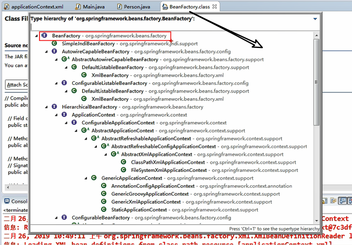
Task: Collapse the AbstractXmlApplicationContext node
Action: (105, 154)
